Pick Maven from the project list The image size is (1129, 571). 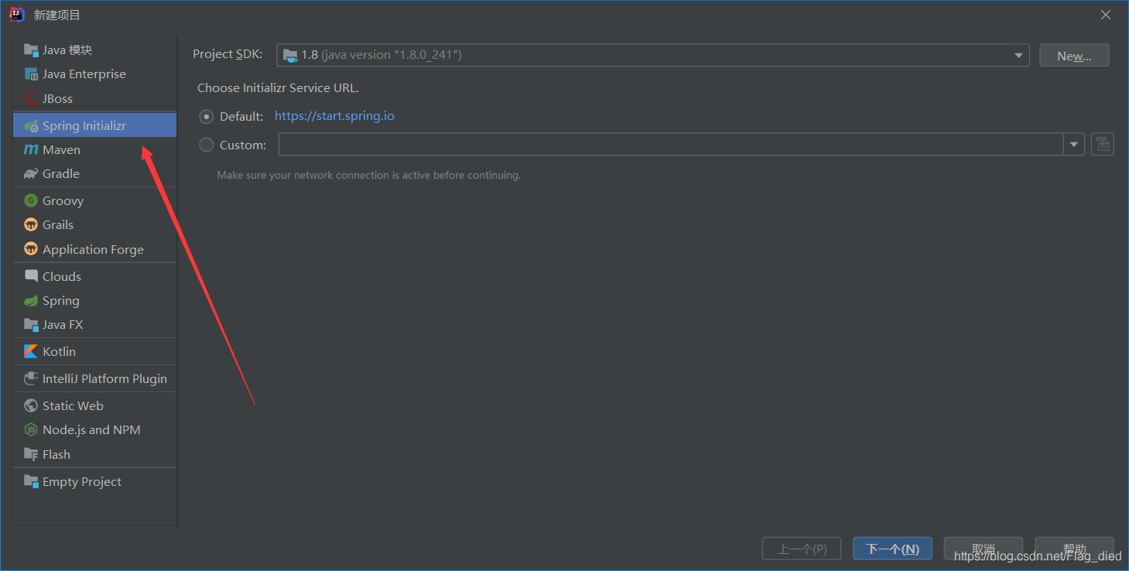point(95,149)
